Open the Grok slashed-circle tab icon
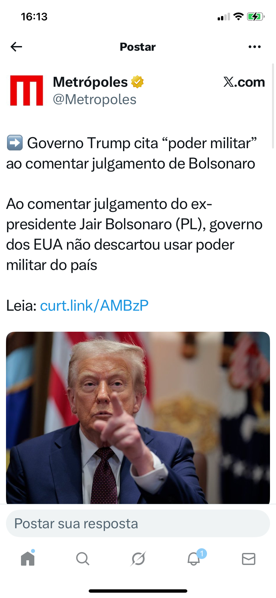The width and height of the screenshot is (276, 598). pyautogui.click(x=138, y=559)
